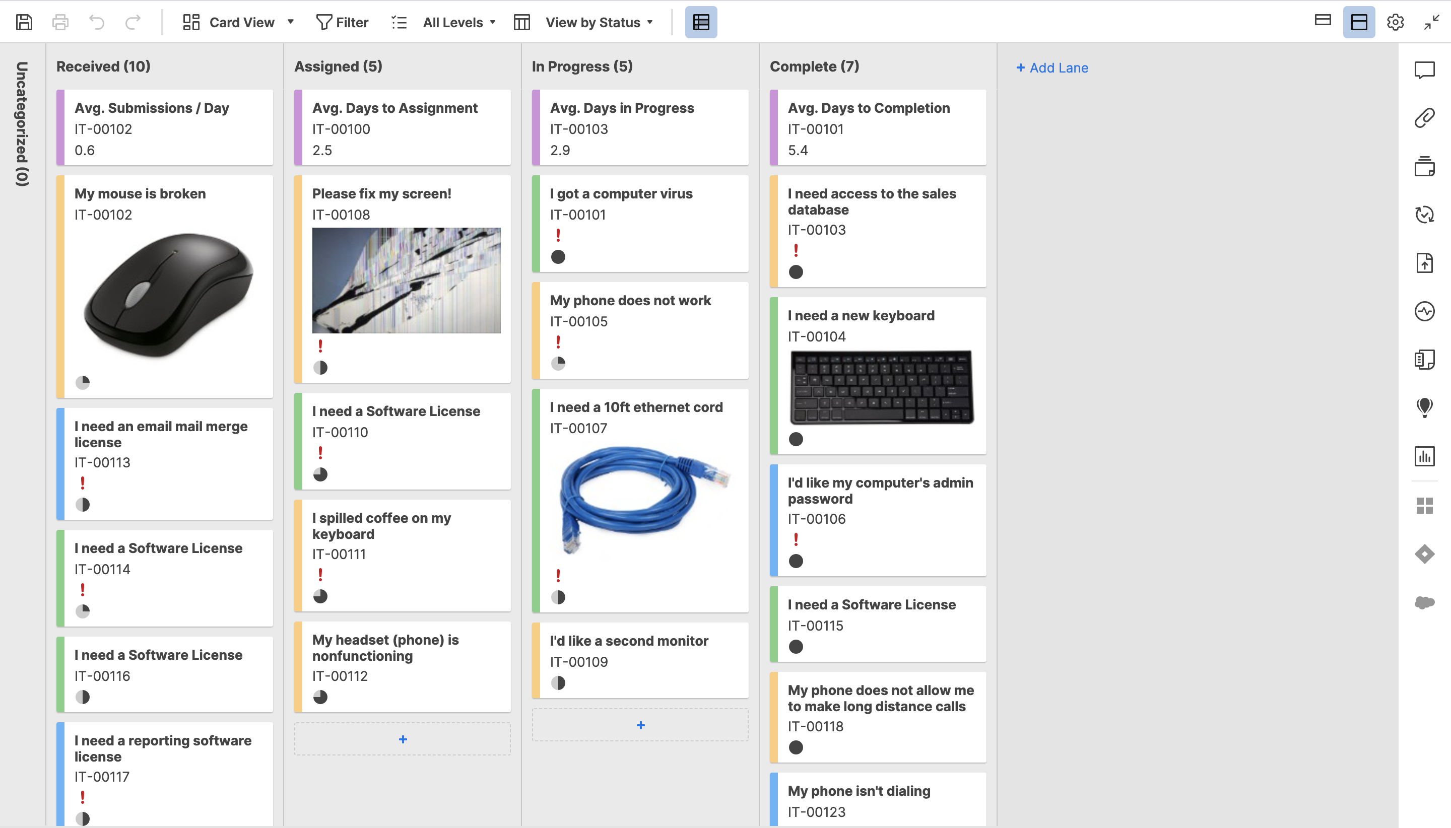Open the View by Status dropdown
1451x828 pixels.
(x=599, y=22)
